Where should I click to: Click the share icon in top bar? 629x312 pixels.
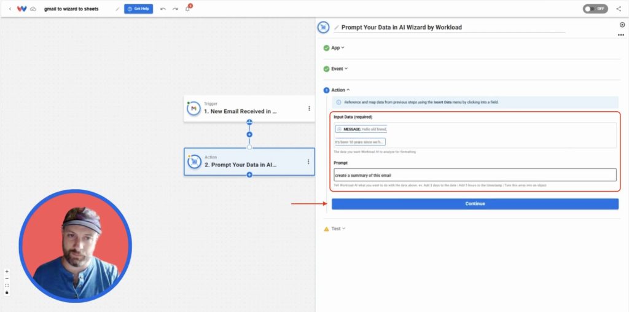click(619, 9)
